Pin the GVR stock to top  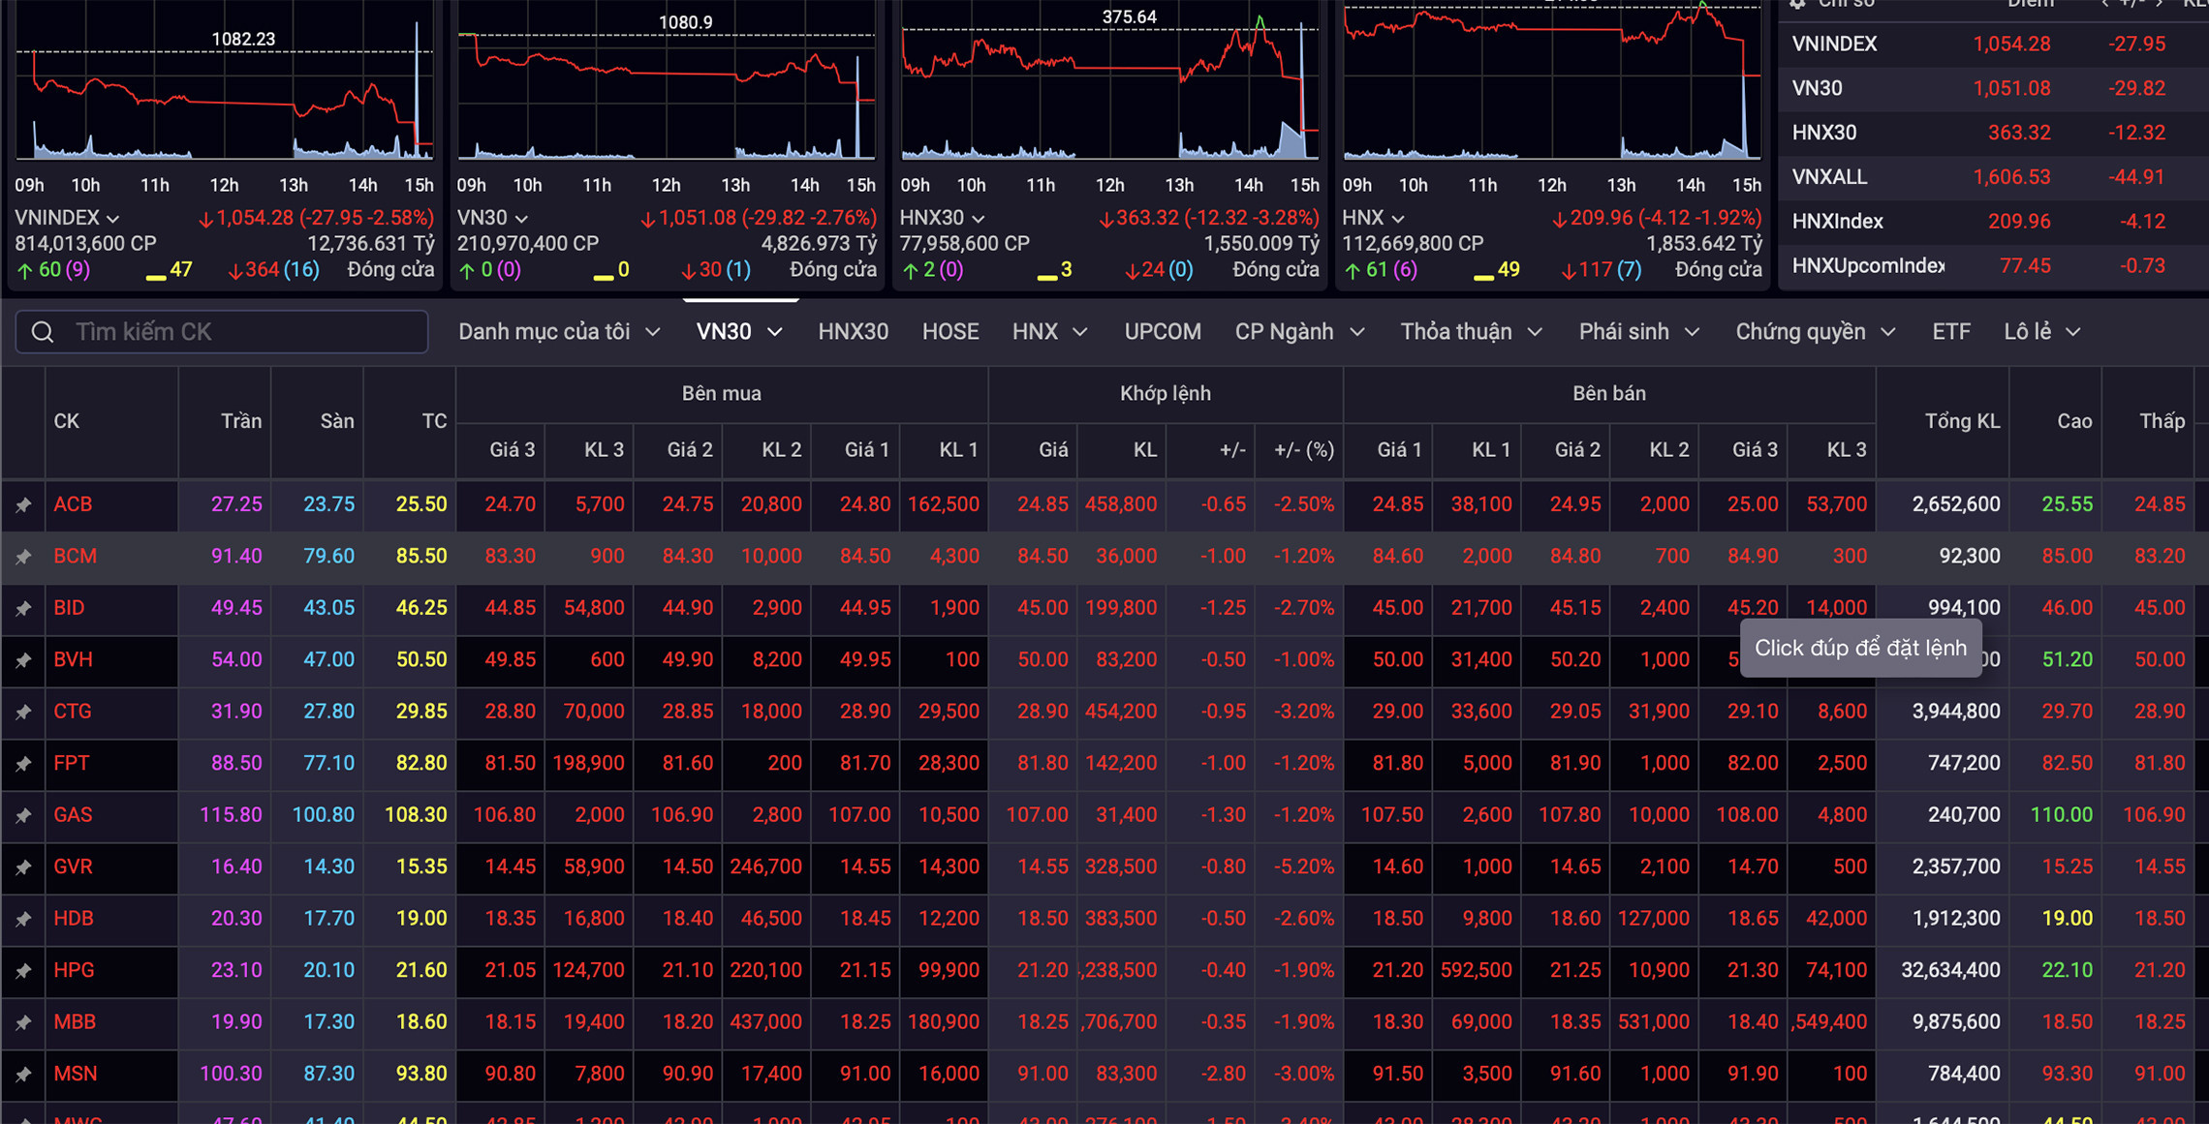coord(23,867)
